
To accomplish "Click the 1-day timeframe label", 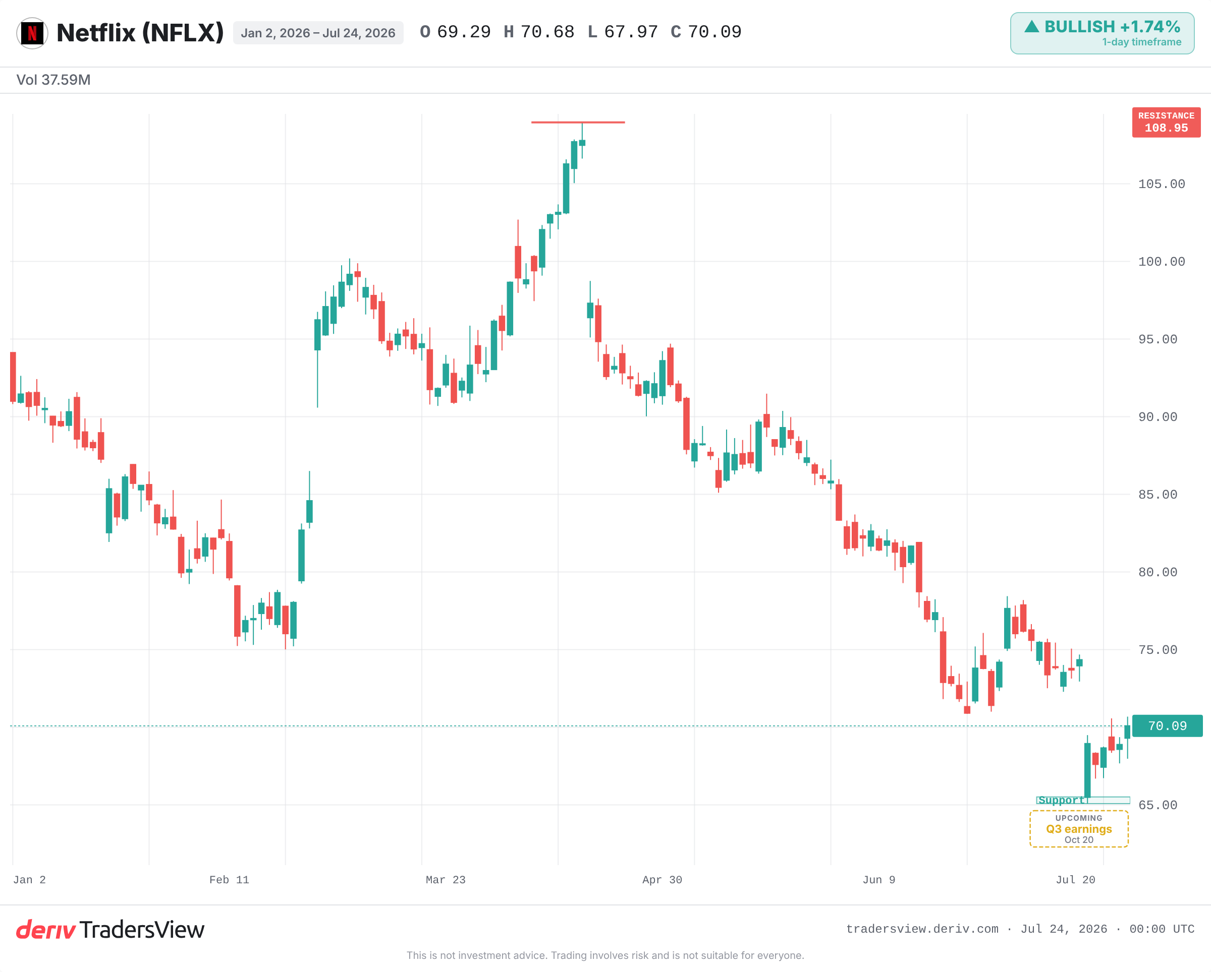I will pyautogui.click(x=1141, y=42).
